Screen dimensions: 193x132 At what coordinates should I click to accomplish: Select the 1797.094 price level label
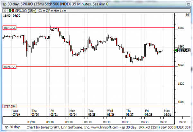(9, 106)
